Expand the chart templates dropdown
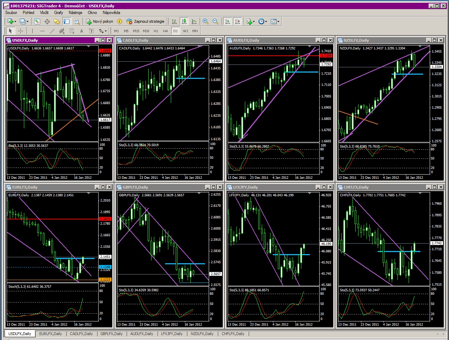This screenshot has height=340, width=449. 279,21
